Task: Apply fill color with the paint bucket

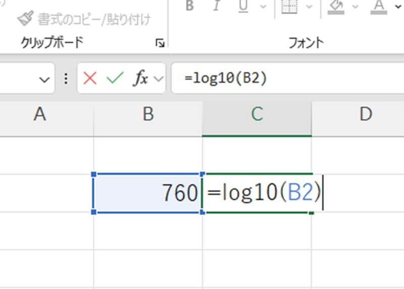Action: (336, 7)
